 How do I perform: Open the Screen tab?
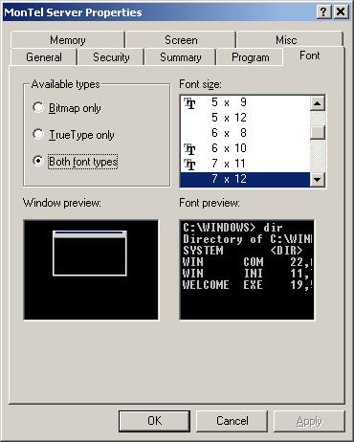[181, 40]
